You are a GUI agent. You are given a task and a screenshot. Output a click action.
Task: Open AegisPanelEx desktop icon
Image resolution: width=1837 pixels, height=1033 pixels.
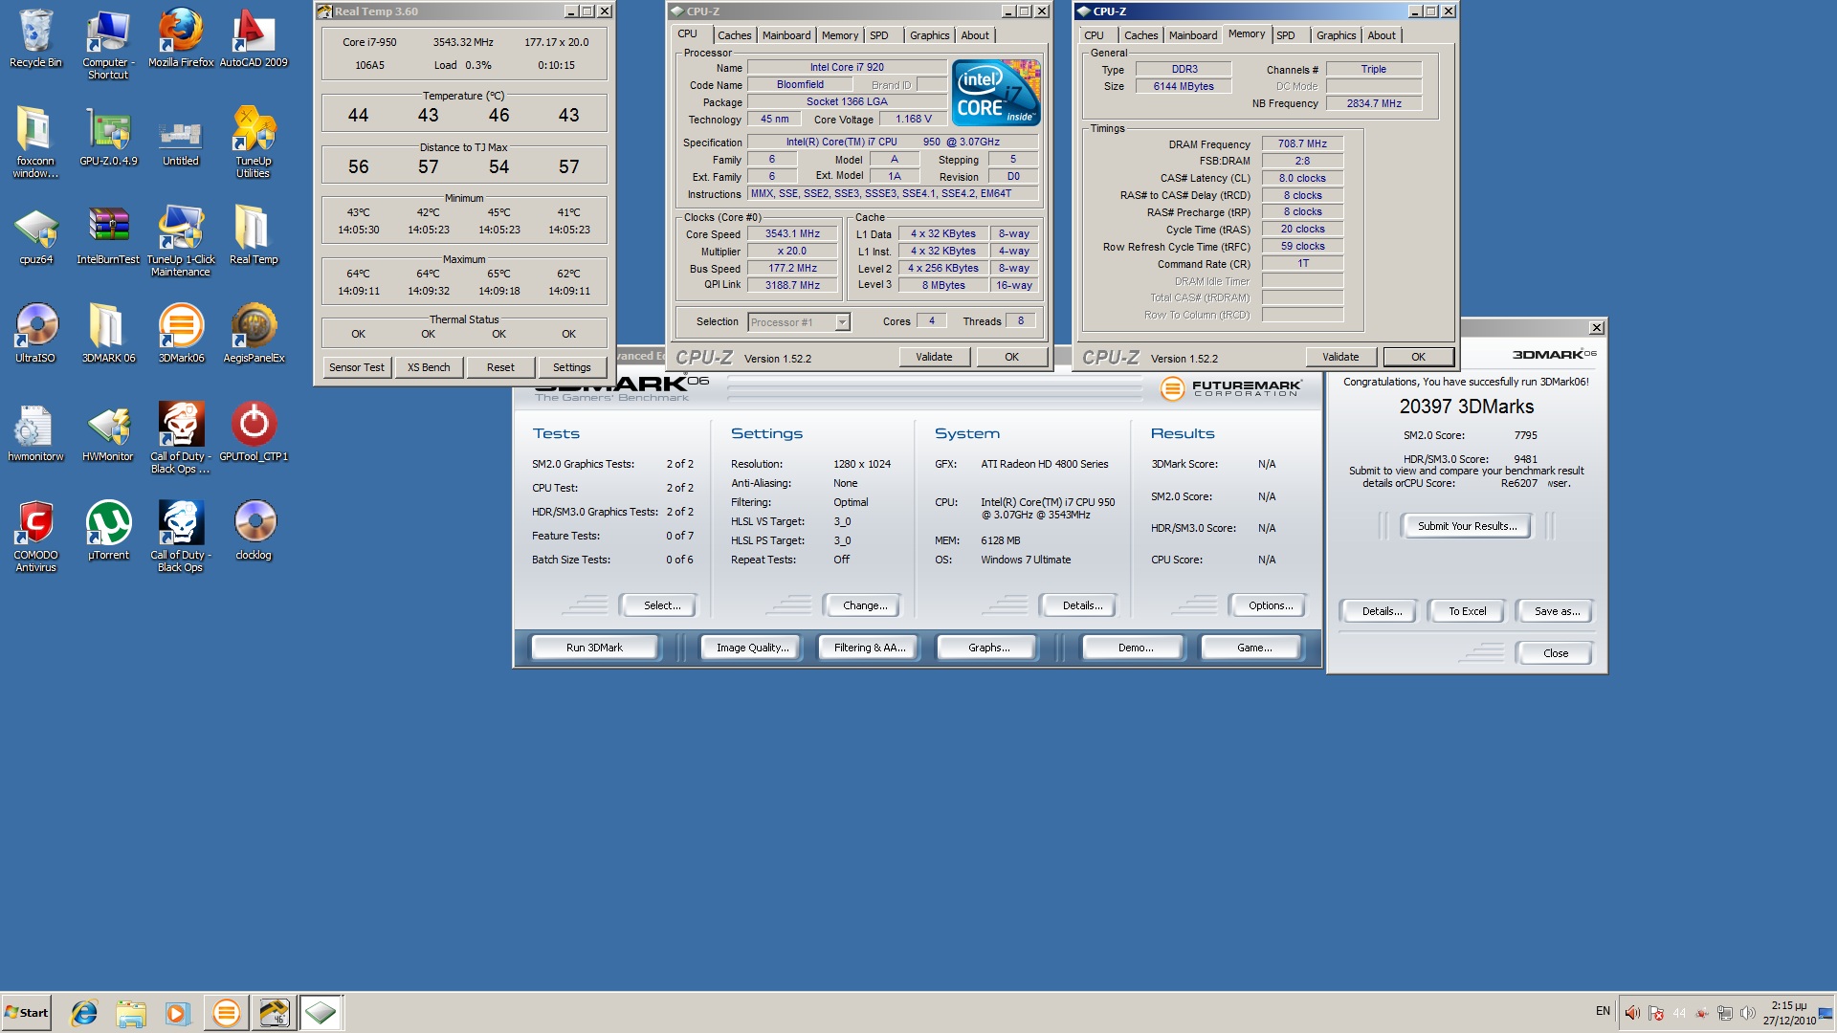pyautogui.click(x=254, y=333)
